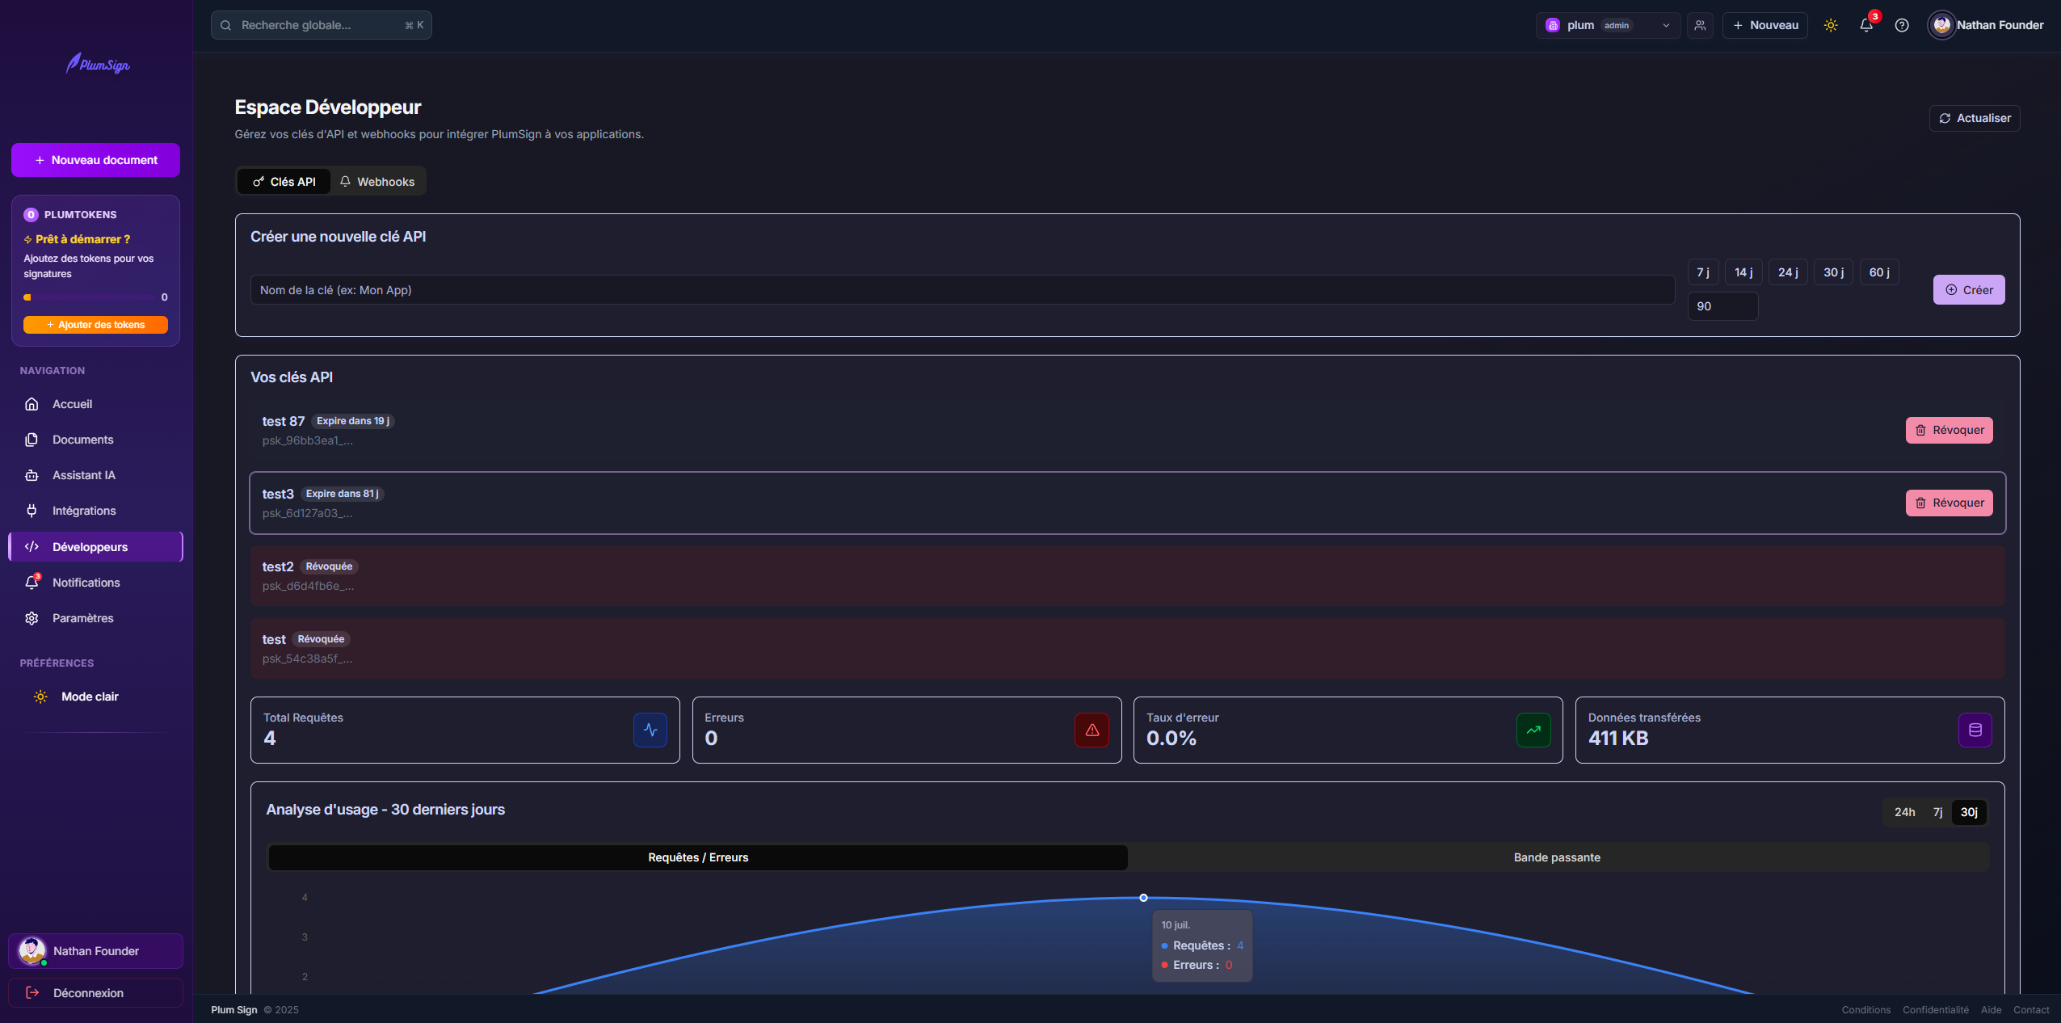
Task: Open Conditions footer link
Action: (x=1865, y=1010)
